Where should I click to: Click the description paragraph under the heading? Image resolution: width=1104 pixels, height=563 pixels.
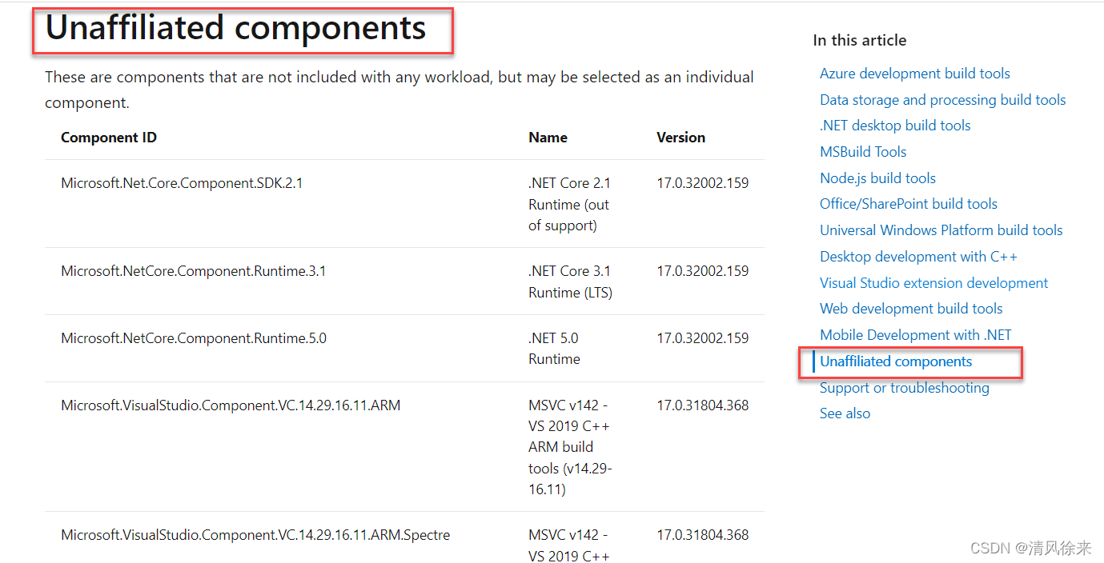(399, 90)
